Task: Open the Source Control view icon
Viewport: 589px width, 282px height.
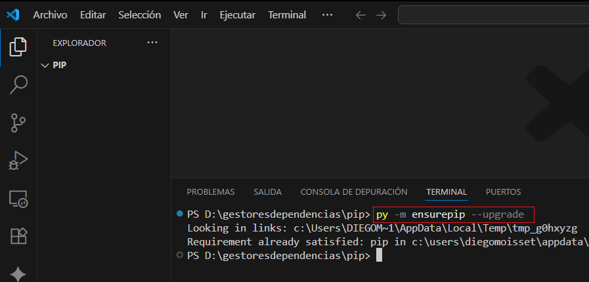Action: tap(18, 122)
